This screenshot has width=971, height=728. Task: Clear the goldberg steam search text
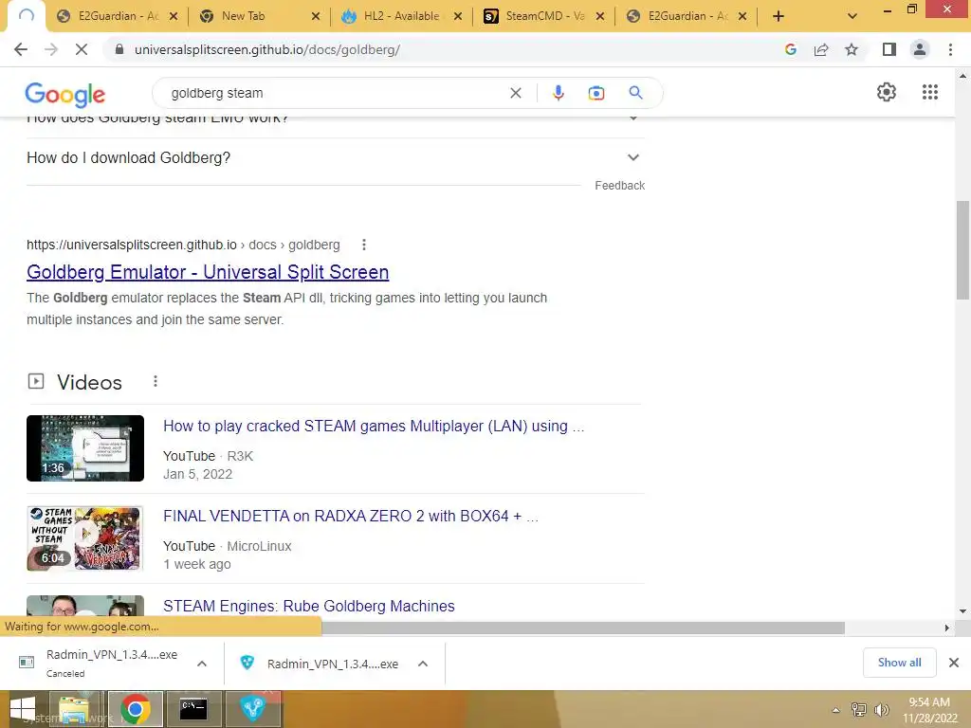click(515, 93)
